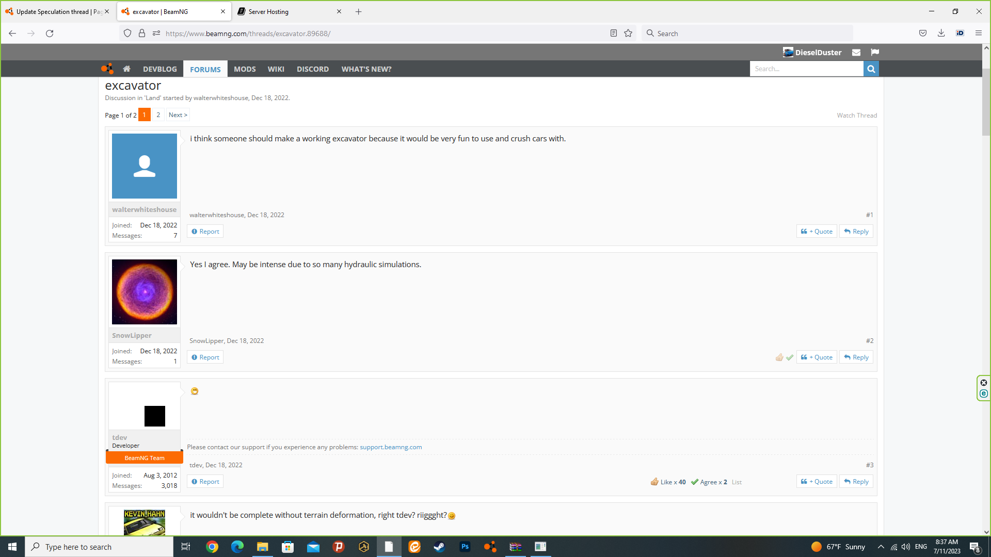Quote tdev's post #3

pyautogui.click(x=817, y=482)
